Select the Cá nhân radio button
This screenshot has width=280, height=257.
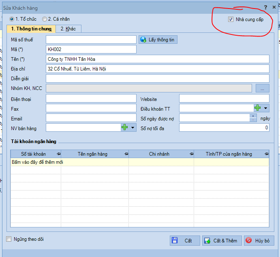(44, 19)
